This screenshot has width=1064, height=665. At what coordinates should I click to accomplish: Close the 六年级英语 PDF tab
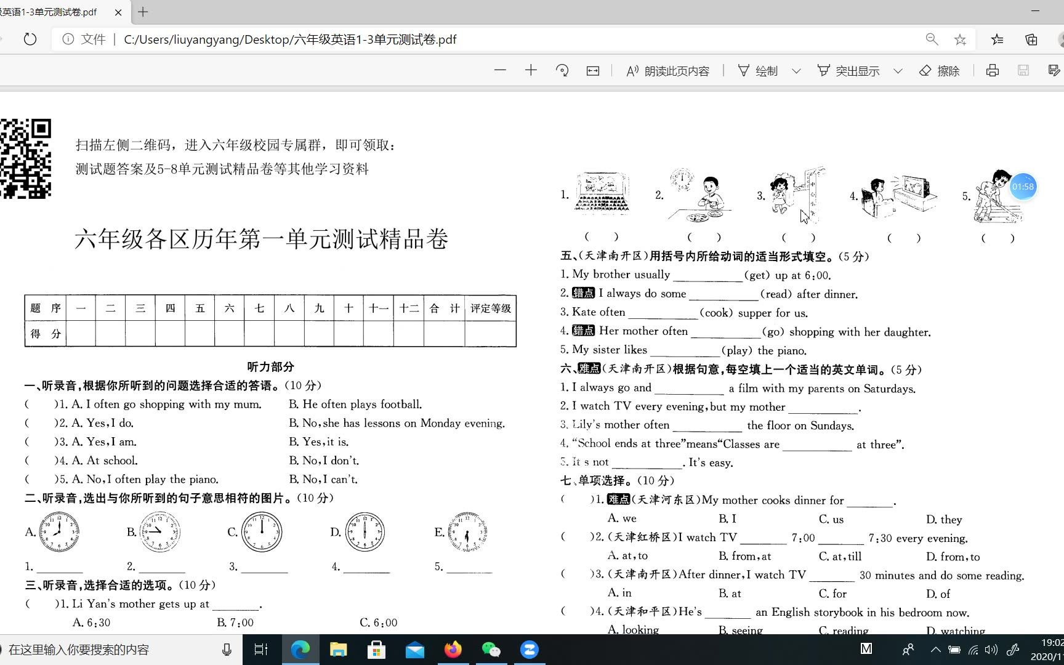[118, 12]
